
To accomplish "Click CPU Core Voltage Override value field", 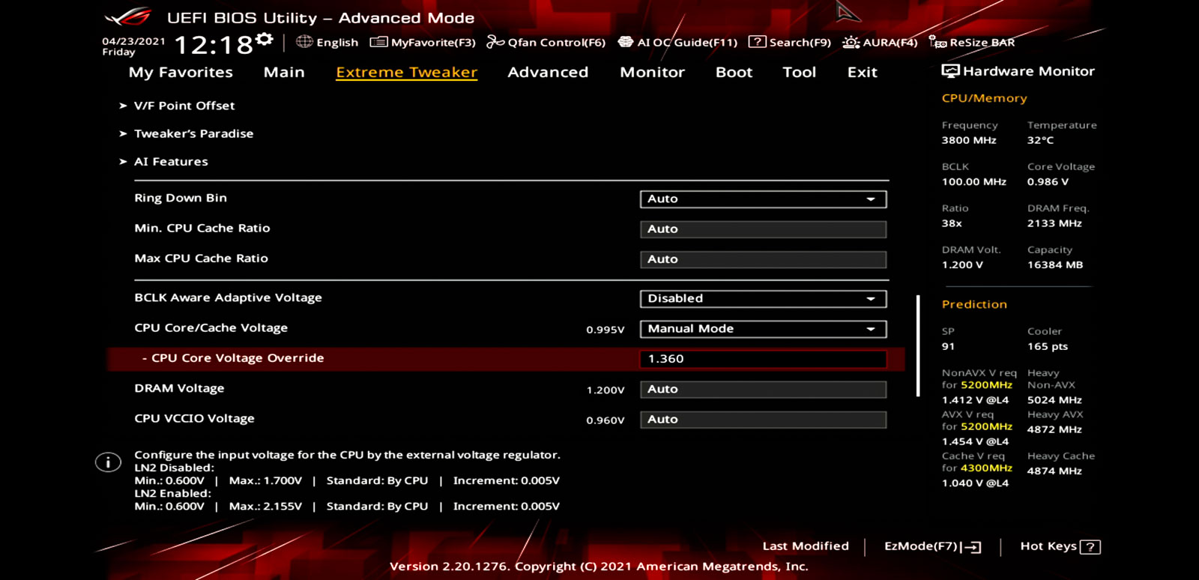I will click(763, 359).
